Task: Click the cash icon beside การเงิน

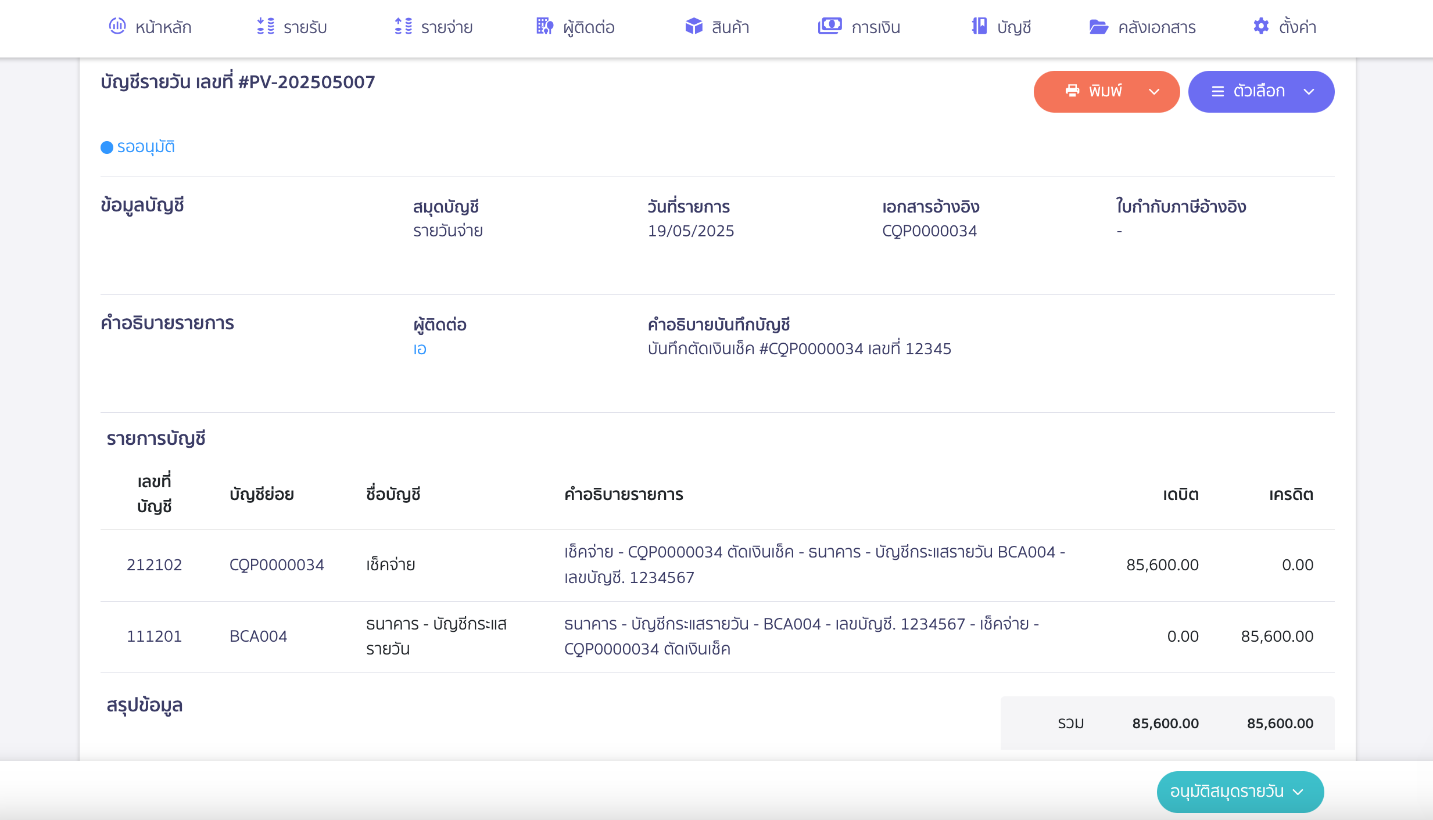Action: tap(830, 26)
